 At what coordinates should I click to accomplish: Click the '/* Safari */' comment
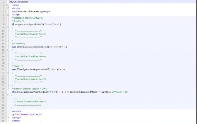pos(17,66)
